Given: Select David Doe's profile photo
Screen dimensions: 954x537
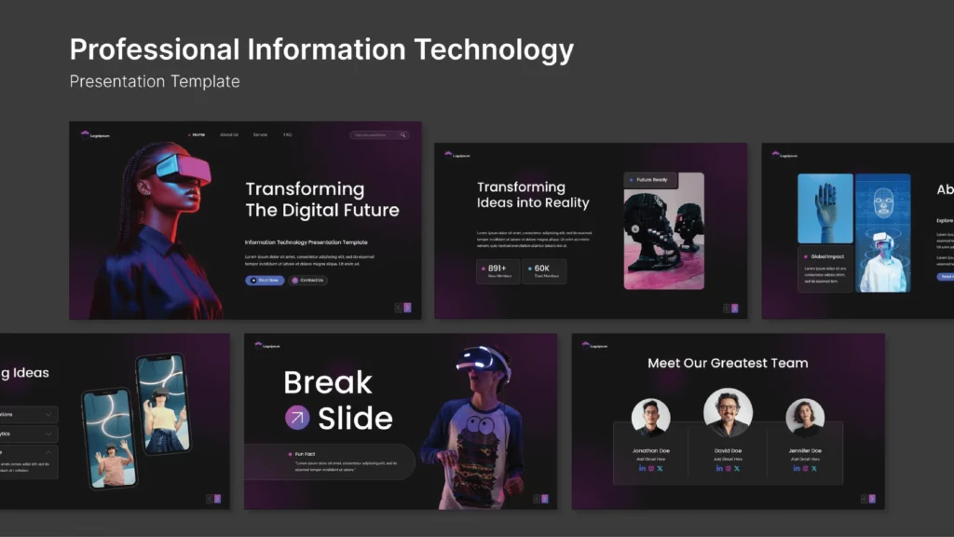Looking at the screenshot, I should click(728, 413).
